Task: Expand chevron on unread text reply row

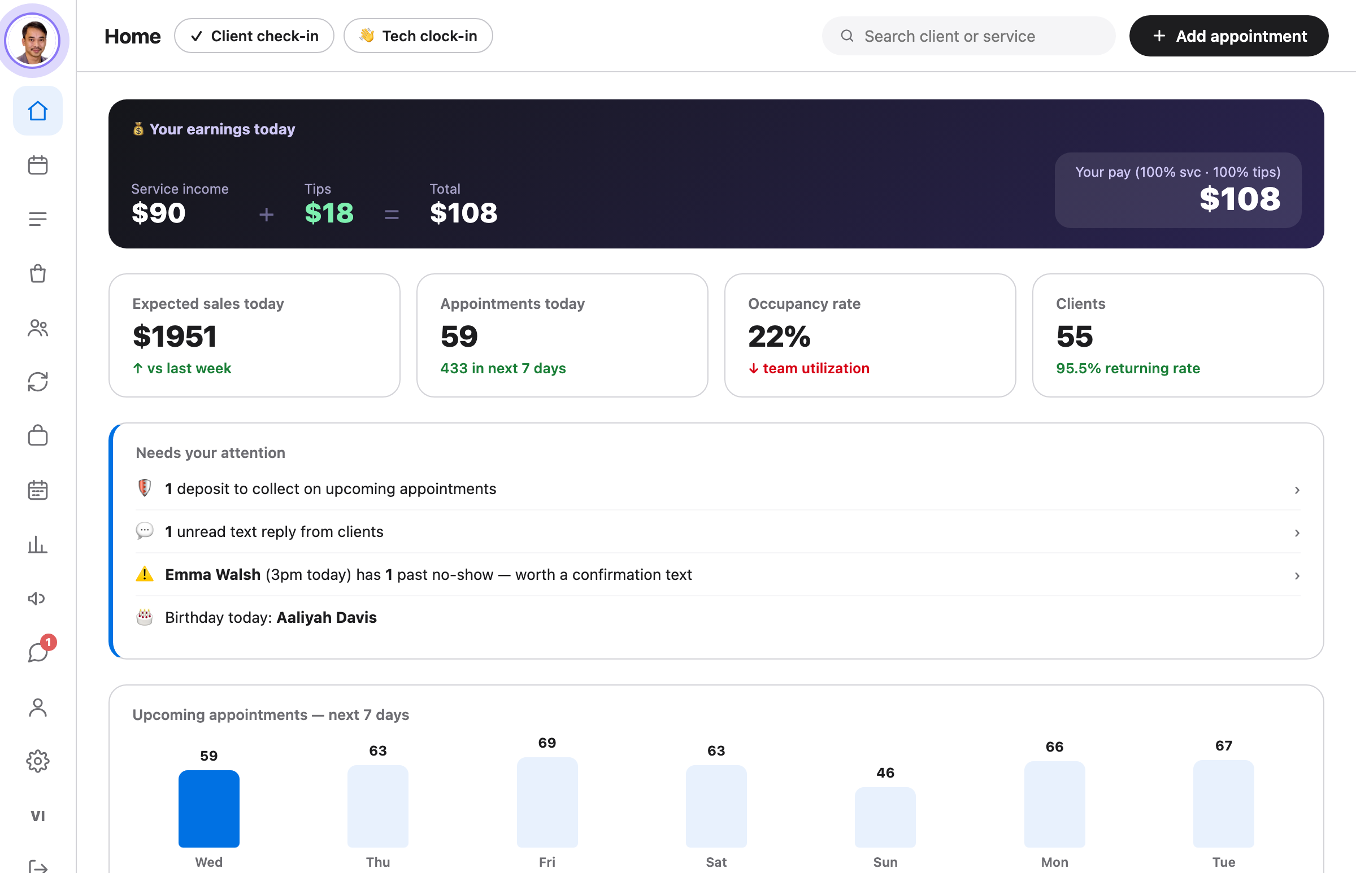Action: [1297, 533]
